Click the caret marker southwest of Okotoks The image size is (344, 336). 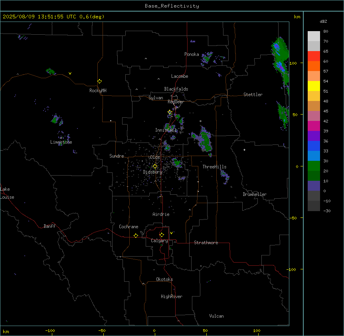pos(143,284)
